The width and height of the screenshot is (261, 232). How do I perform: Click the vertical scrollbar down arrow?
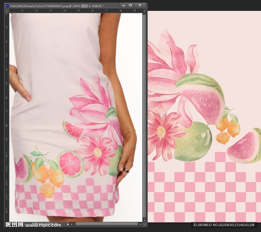145,220
